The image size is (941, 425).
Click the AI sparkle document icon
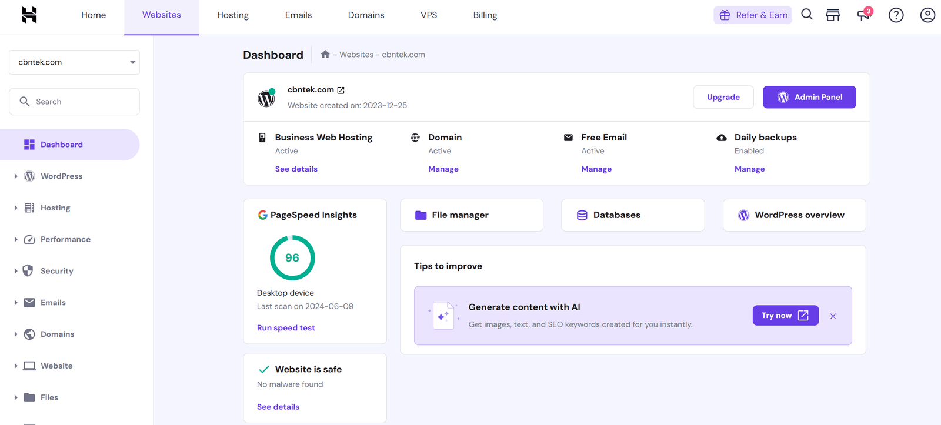(x=443, y=316)
